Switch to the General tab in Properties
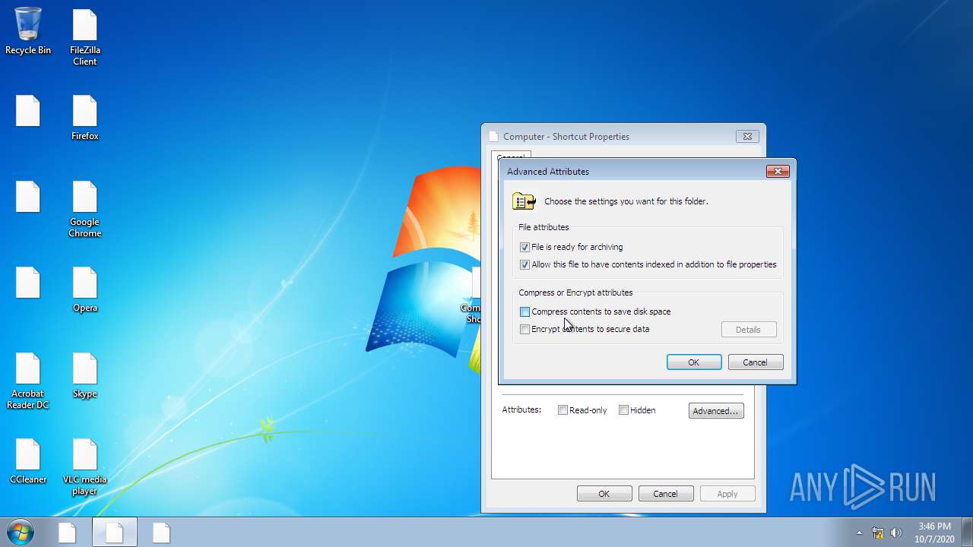Image resolution: width=973 pixels, height=547 pixels. pos(511,157)
